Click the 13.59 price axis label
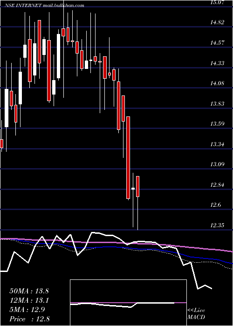Screen dimensions: 233x326 click(217, 124)
